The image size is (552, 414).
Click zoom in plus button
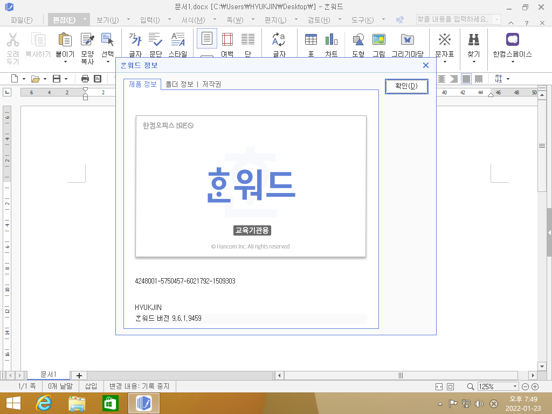[535, 387]
